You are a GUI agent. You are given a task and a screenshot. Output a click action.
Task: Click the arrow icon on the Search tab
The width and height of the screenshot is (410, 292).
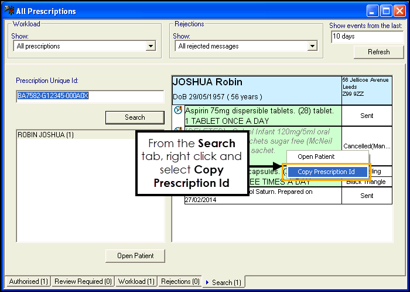(x=207, y=283)
